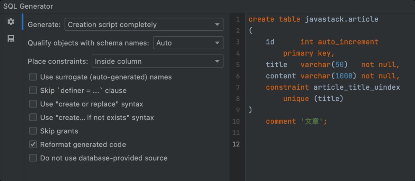Enable Use surrogate (auto-generated) names

pos(33,77)
